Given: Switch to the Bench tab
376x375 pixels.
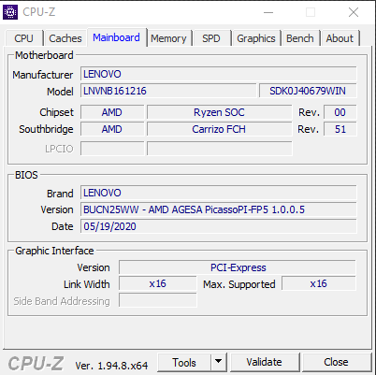Looking at the screenshot, I should 300,38.
